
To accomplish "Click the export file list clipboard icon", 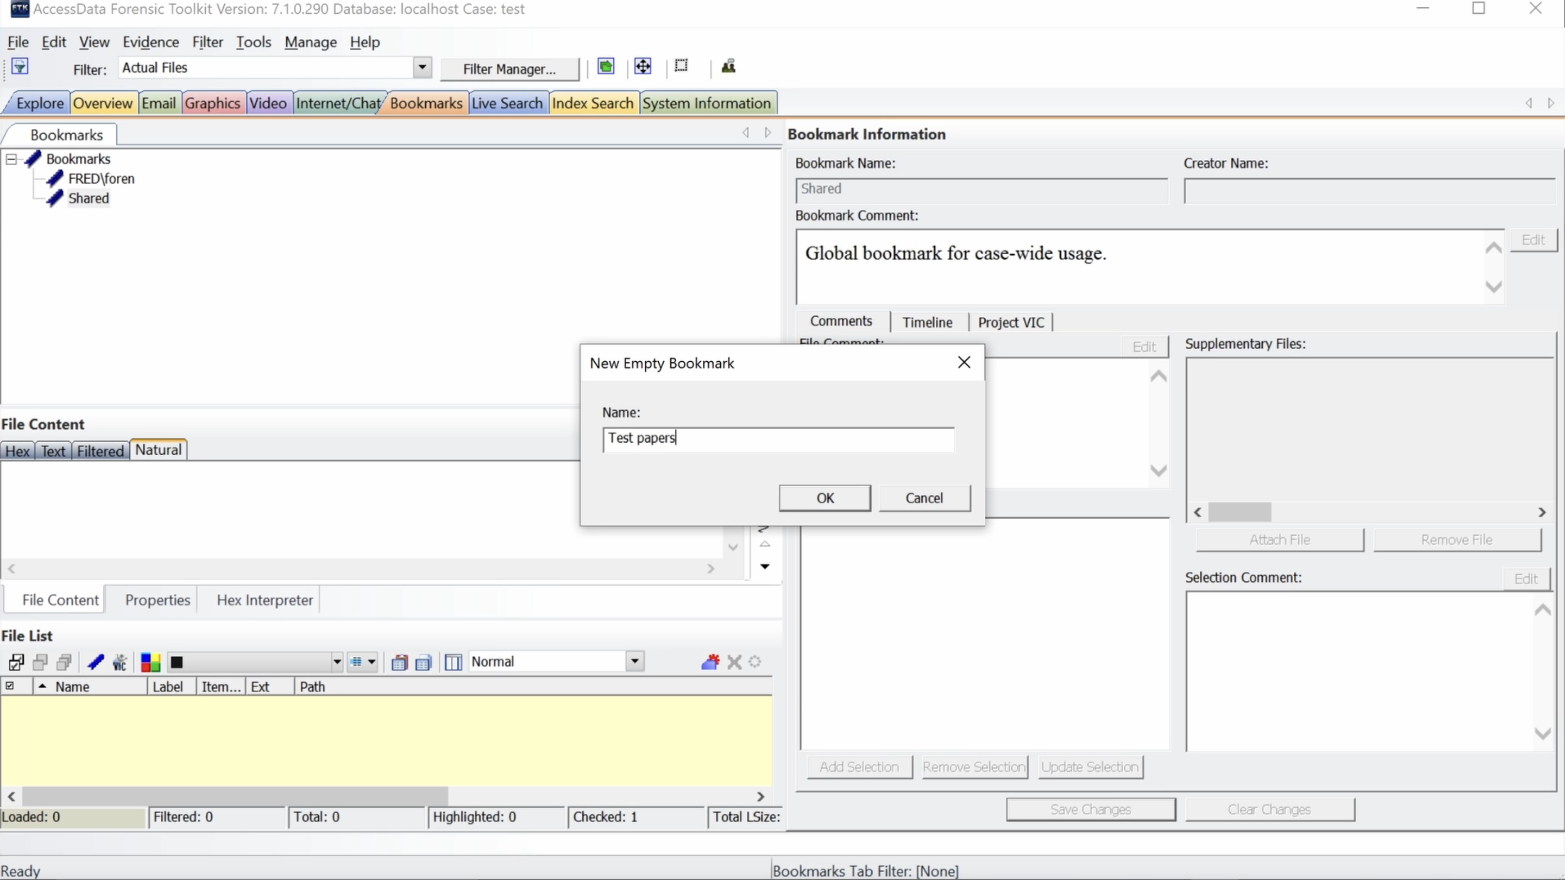I will [399, 662].
